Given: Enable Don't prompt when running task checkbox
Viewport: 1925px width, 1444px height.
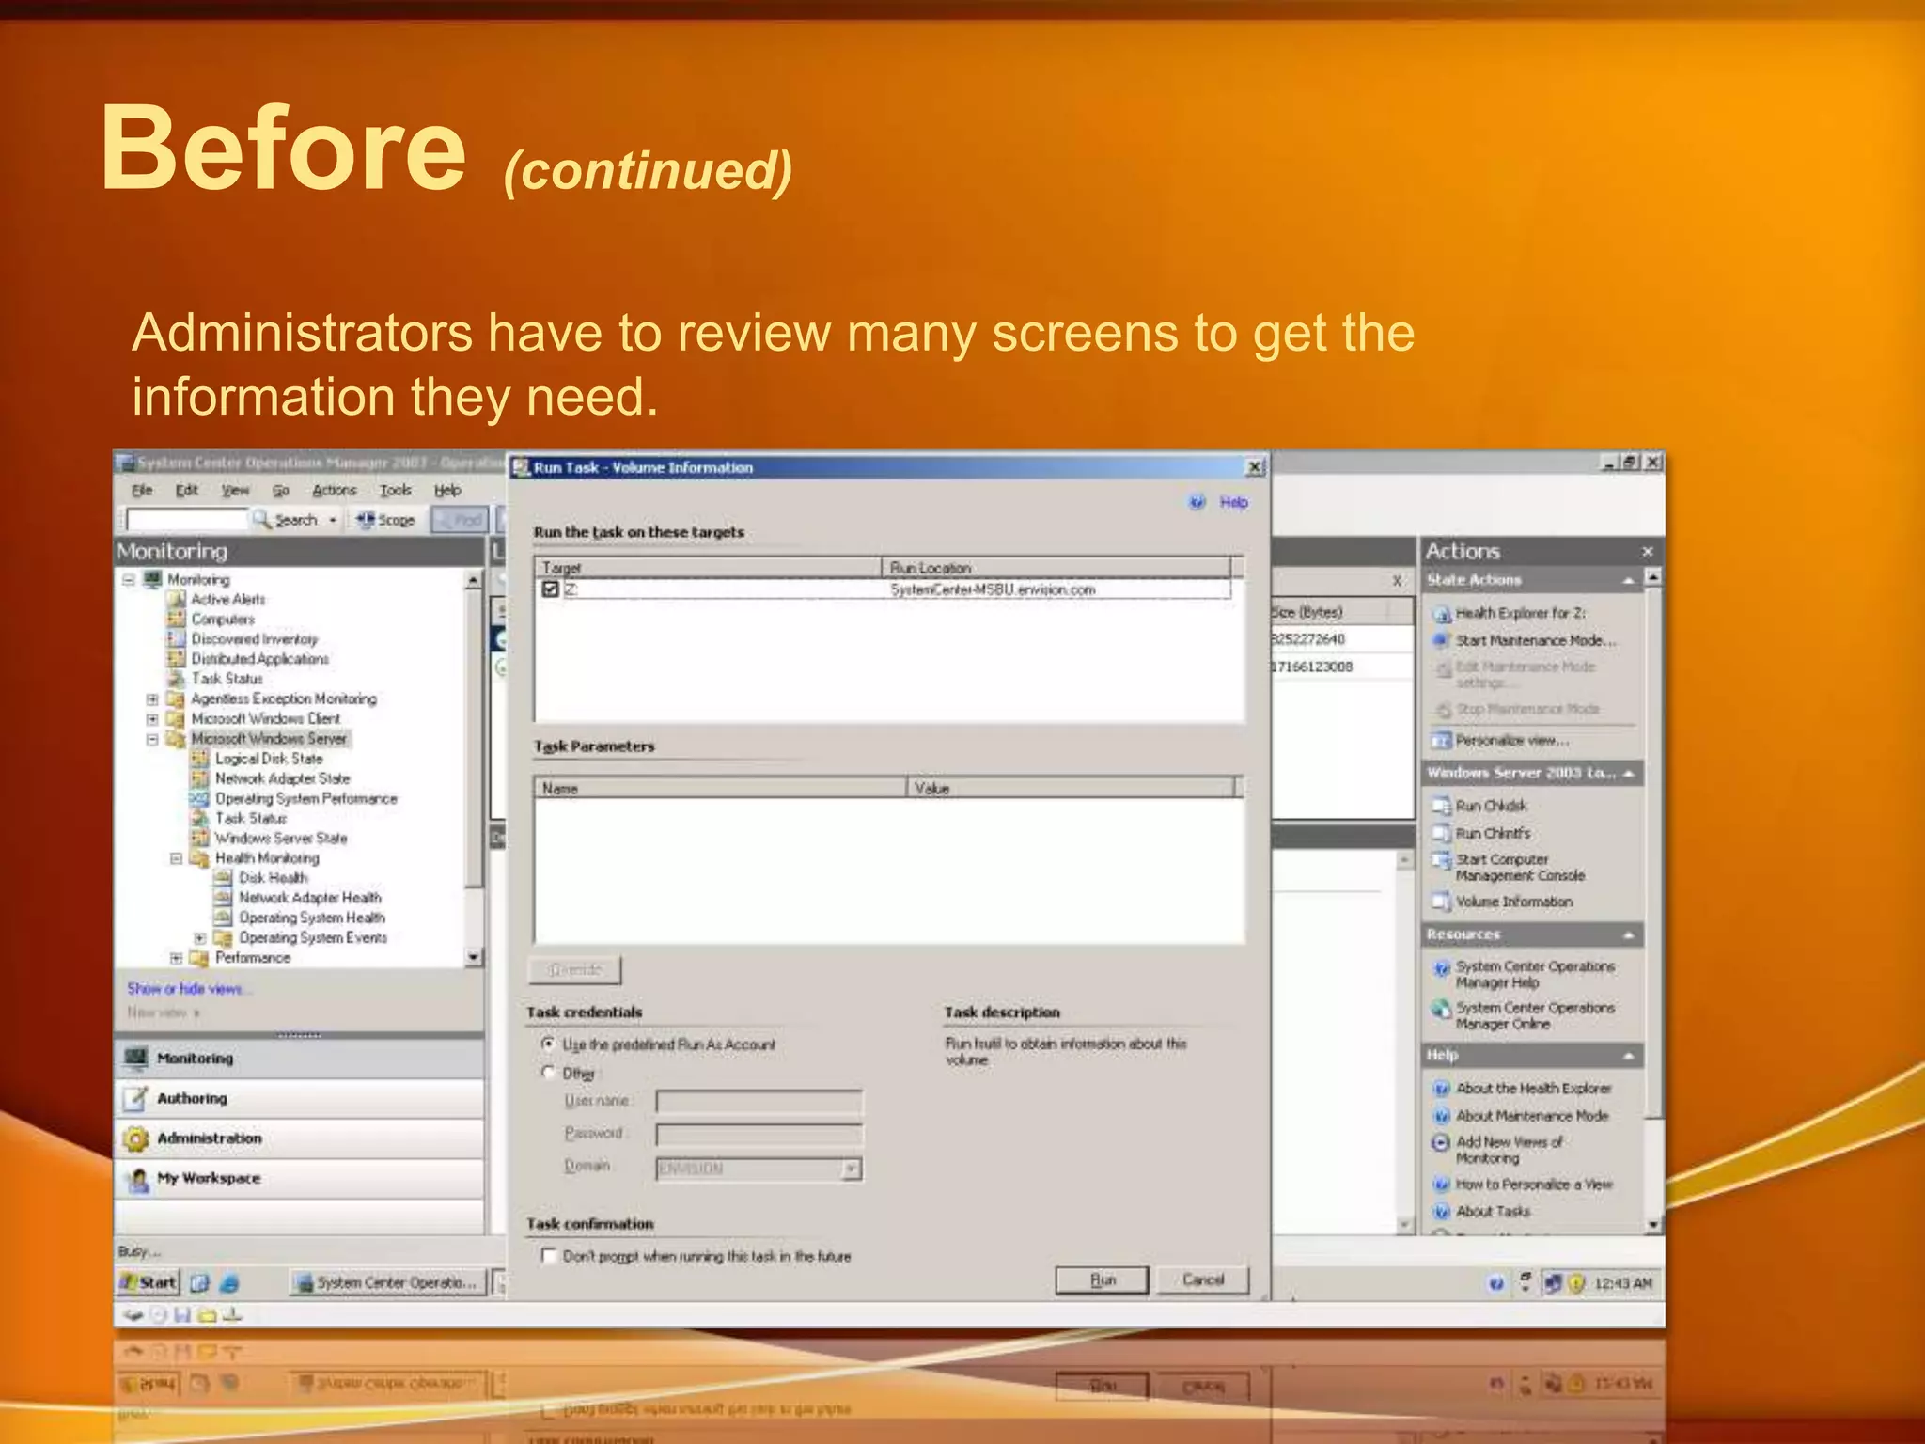Looking at the screenshot, I should click(549, 1256).
